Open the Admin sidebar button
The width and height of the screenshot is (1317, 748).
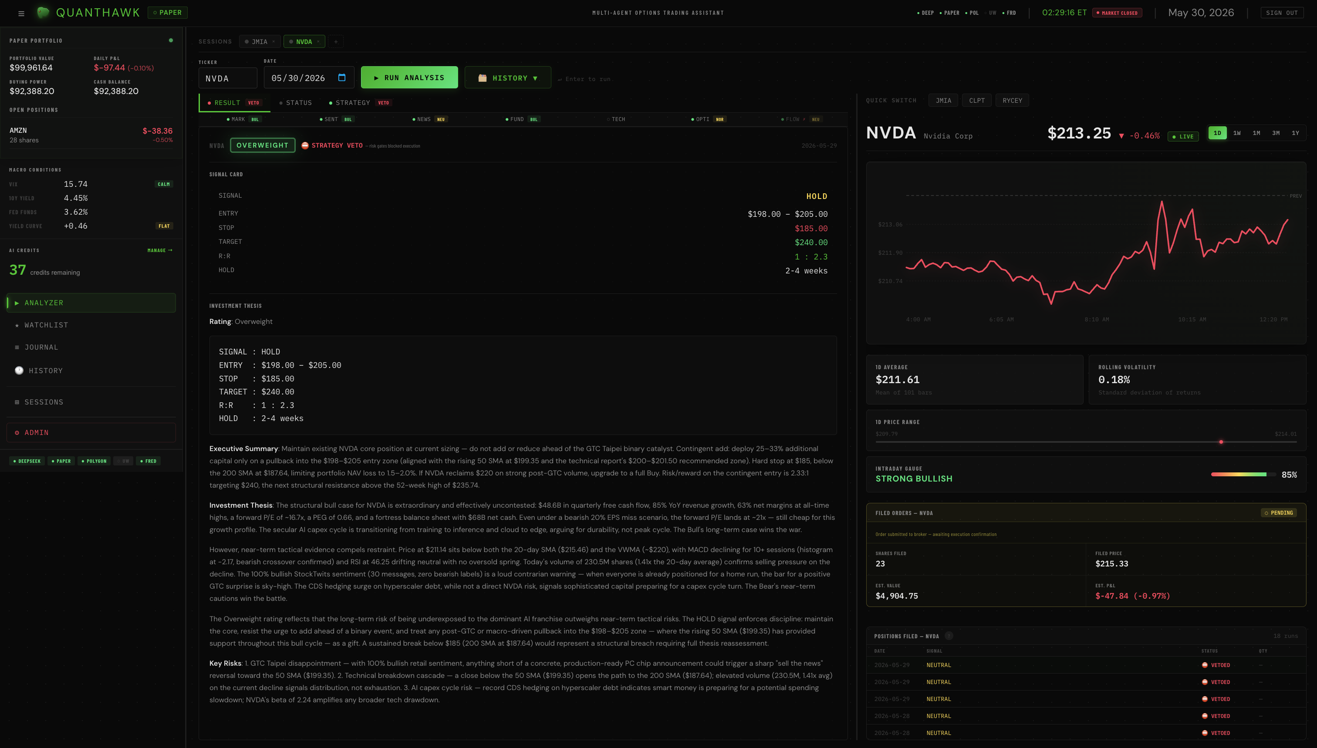coord(91,433)
